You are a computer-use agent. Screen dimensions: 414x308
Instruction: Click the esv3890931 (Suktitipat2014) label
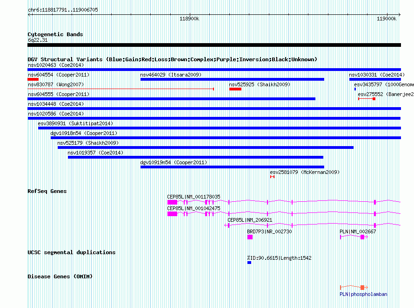click(75, 123)
